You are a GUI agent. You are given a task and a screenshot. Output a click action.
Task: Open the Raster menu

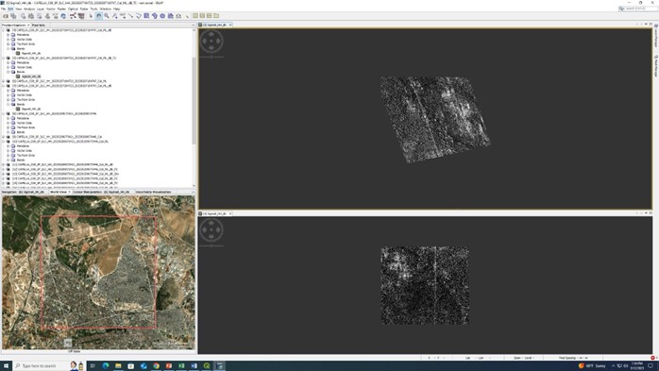pos(61,8)
